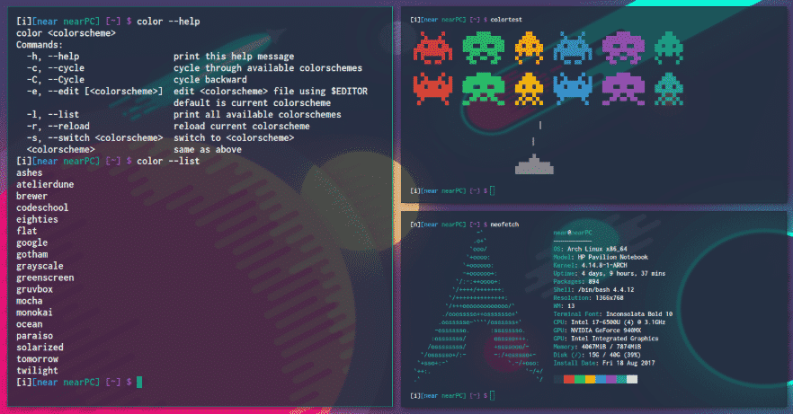Click 'monokai' in the colorscheme list
This screenshot has width=793, height=414.
(34, 312)
